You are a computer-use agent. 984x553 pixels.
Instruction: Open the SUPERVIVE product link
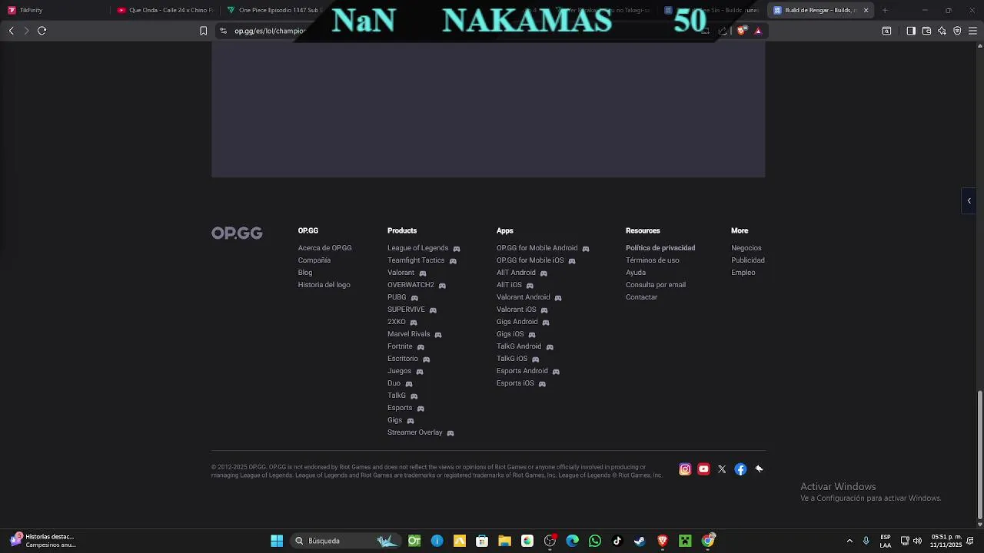coord(406,310)
